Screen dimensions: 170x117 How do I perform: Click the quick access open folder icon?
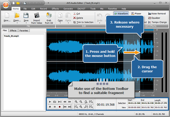coord(18,3)
